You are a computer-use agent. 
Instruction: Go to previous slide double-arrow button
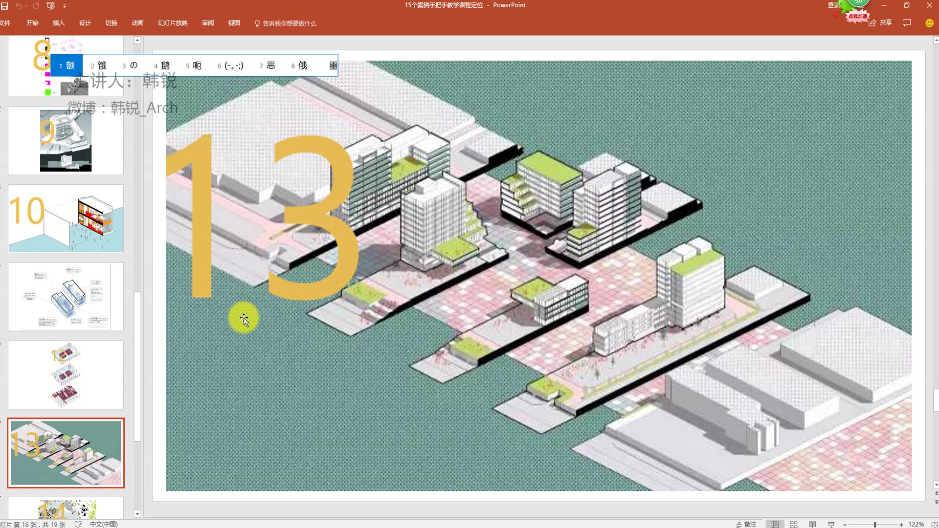click(x=936, y=494)
